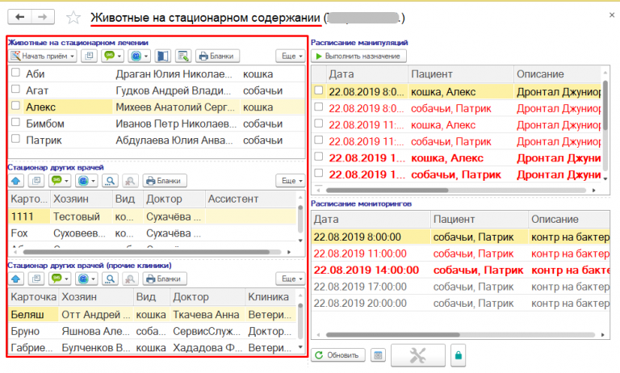Select the Беляш row in other clinics table
The height and width of the screenshot is (373, 620).
[152, 314]
